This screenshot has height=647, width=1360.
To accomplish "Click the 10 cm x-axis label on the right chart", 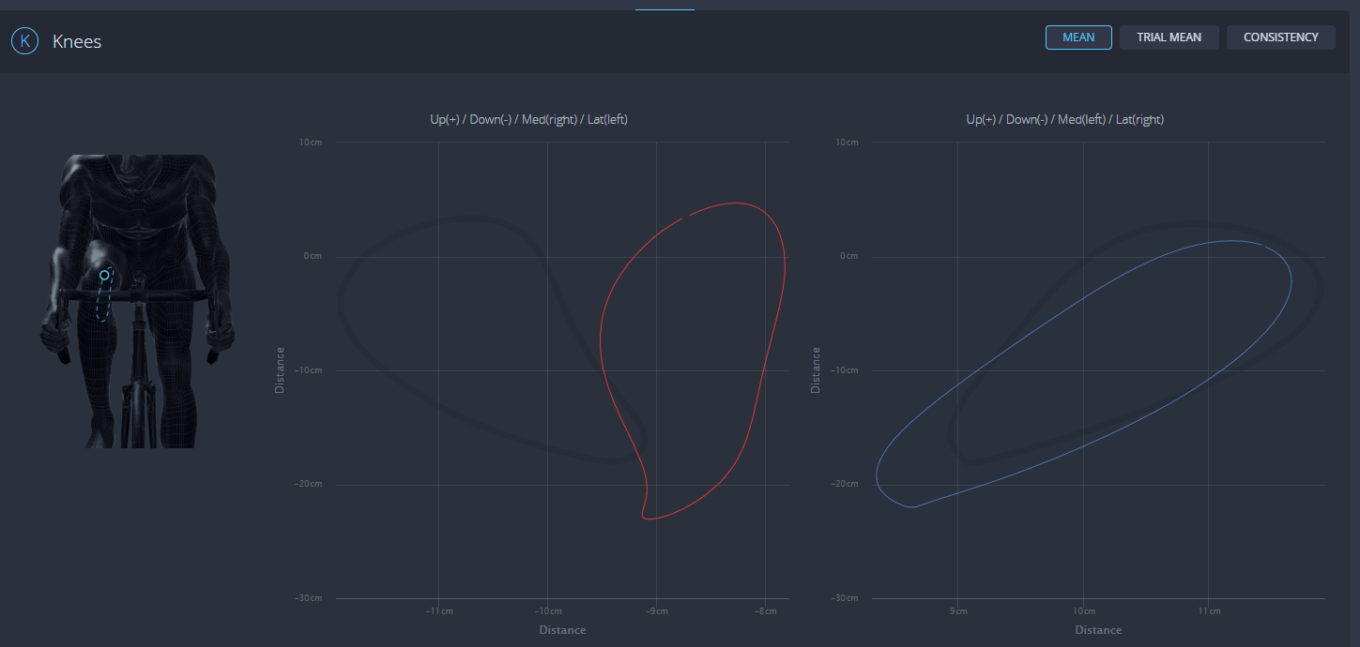I will (1084, 611).
